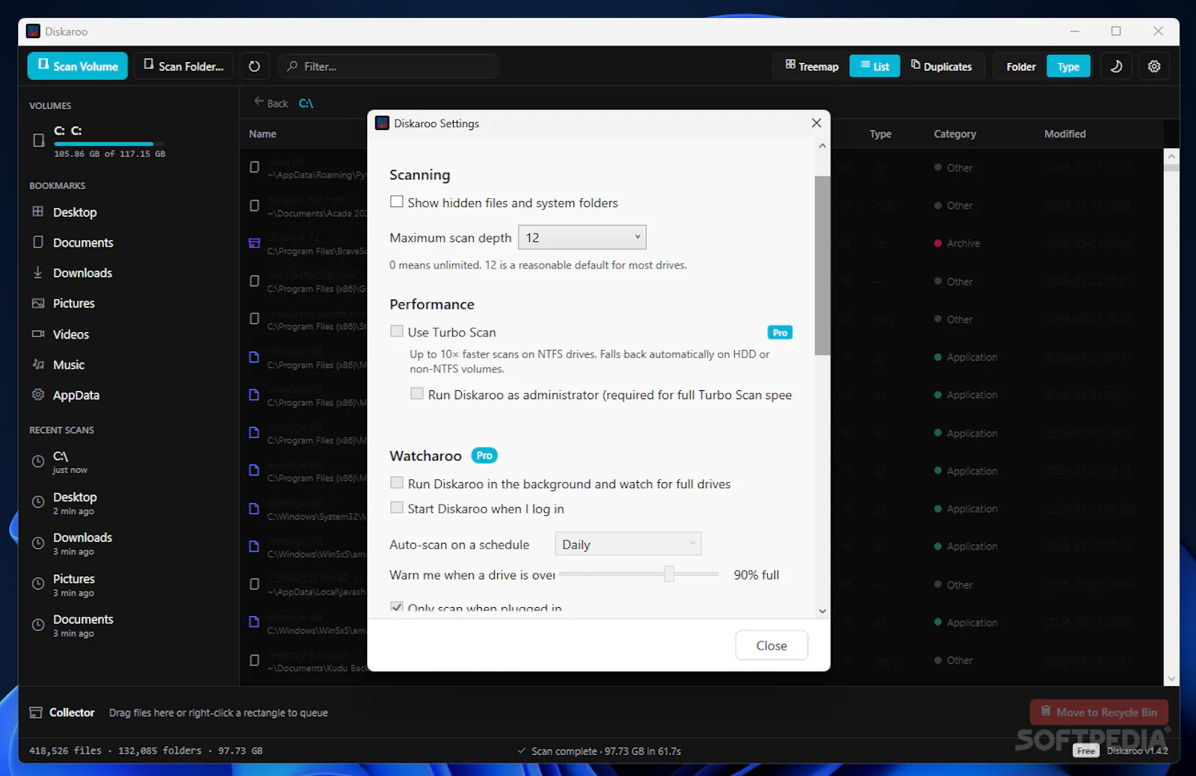
Task: Open settings via gear icon
Action: pyautogui.click(x=1154, y=67)
